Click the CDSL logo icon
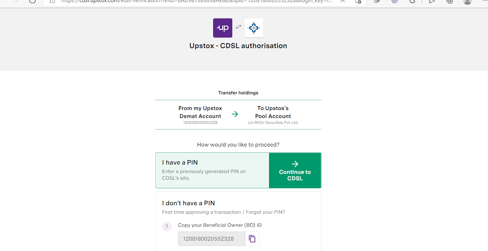The width and height of the screenshot is (488, 251). (254, 28)
